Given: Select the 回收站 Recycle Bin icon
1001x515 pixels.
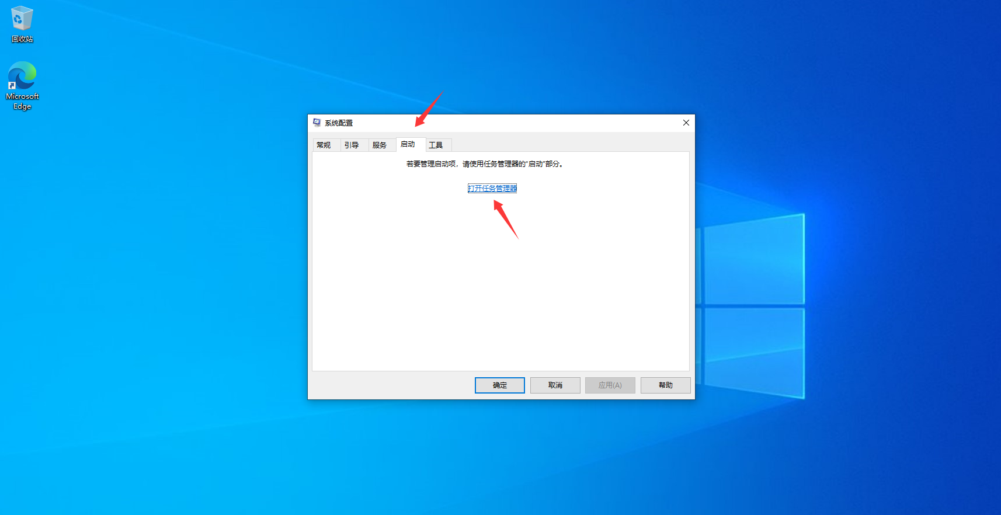Looking at the screenshot, I should [22, 19].
